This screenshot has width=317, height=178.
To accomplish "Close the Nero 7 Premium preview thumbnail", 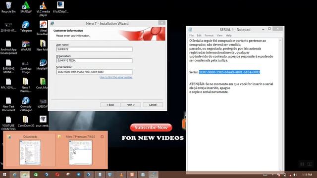I will (x=102, y=136).
